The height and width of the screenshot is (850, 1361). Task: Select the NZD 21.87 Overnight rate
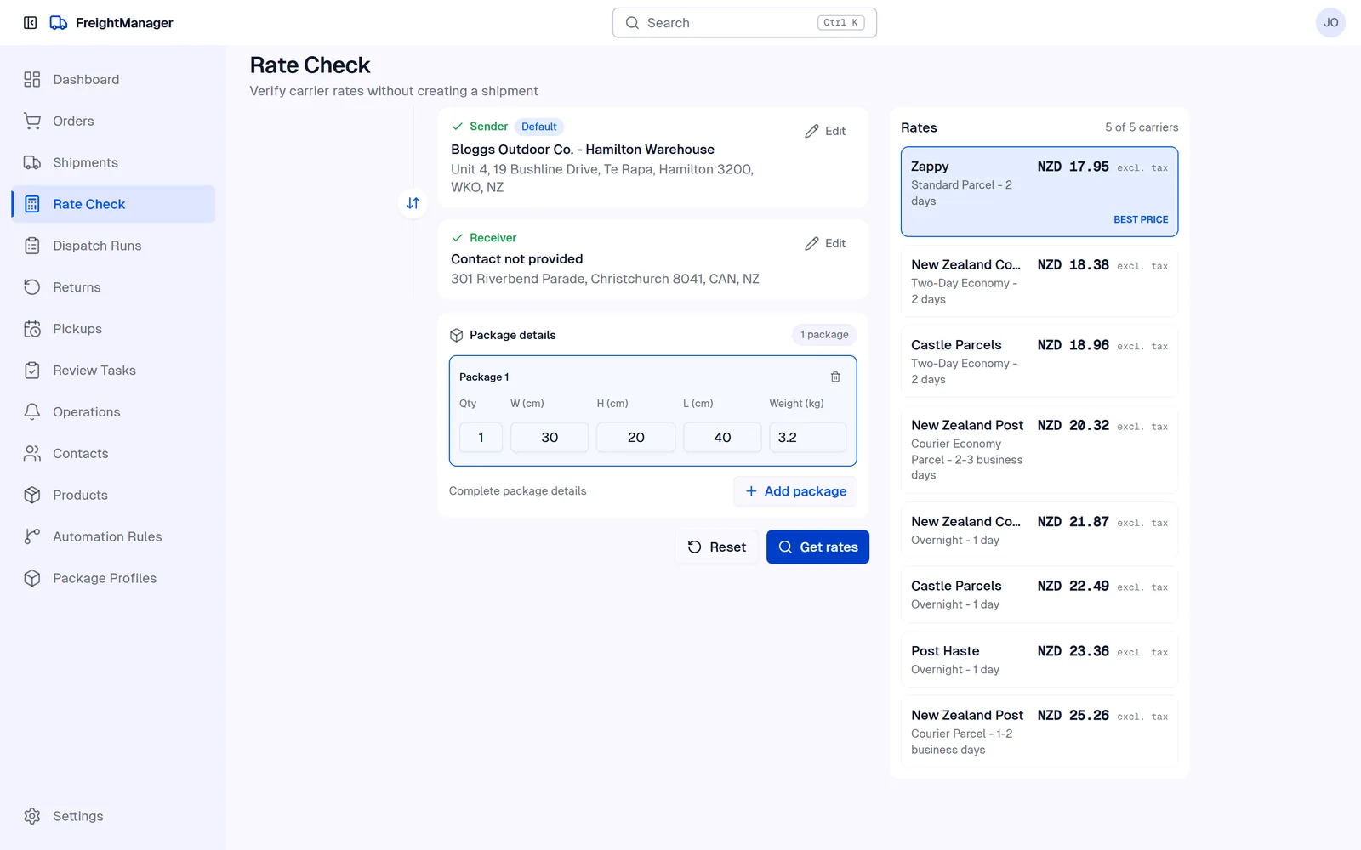(1039, 530)
